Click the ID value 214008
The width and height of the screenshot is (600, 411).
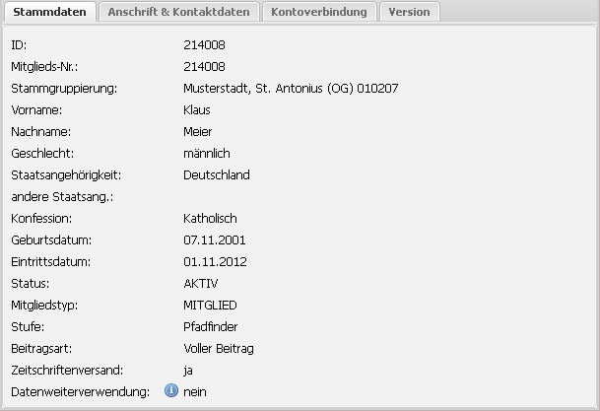[204, 45]
